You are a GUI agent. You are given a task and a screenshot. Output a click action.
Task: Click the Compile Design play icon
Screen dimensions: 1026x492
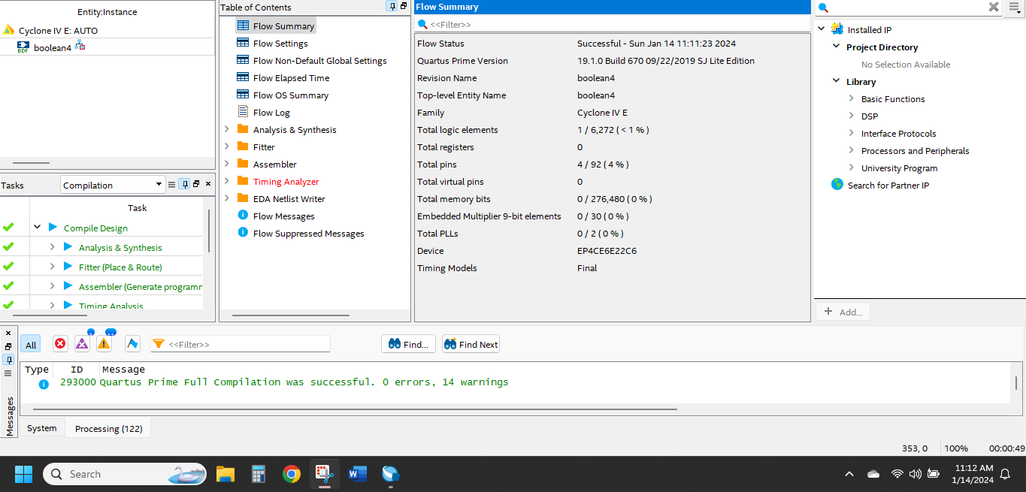click(53, 227)
